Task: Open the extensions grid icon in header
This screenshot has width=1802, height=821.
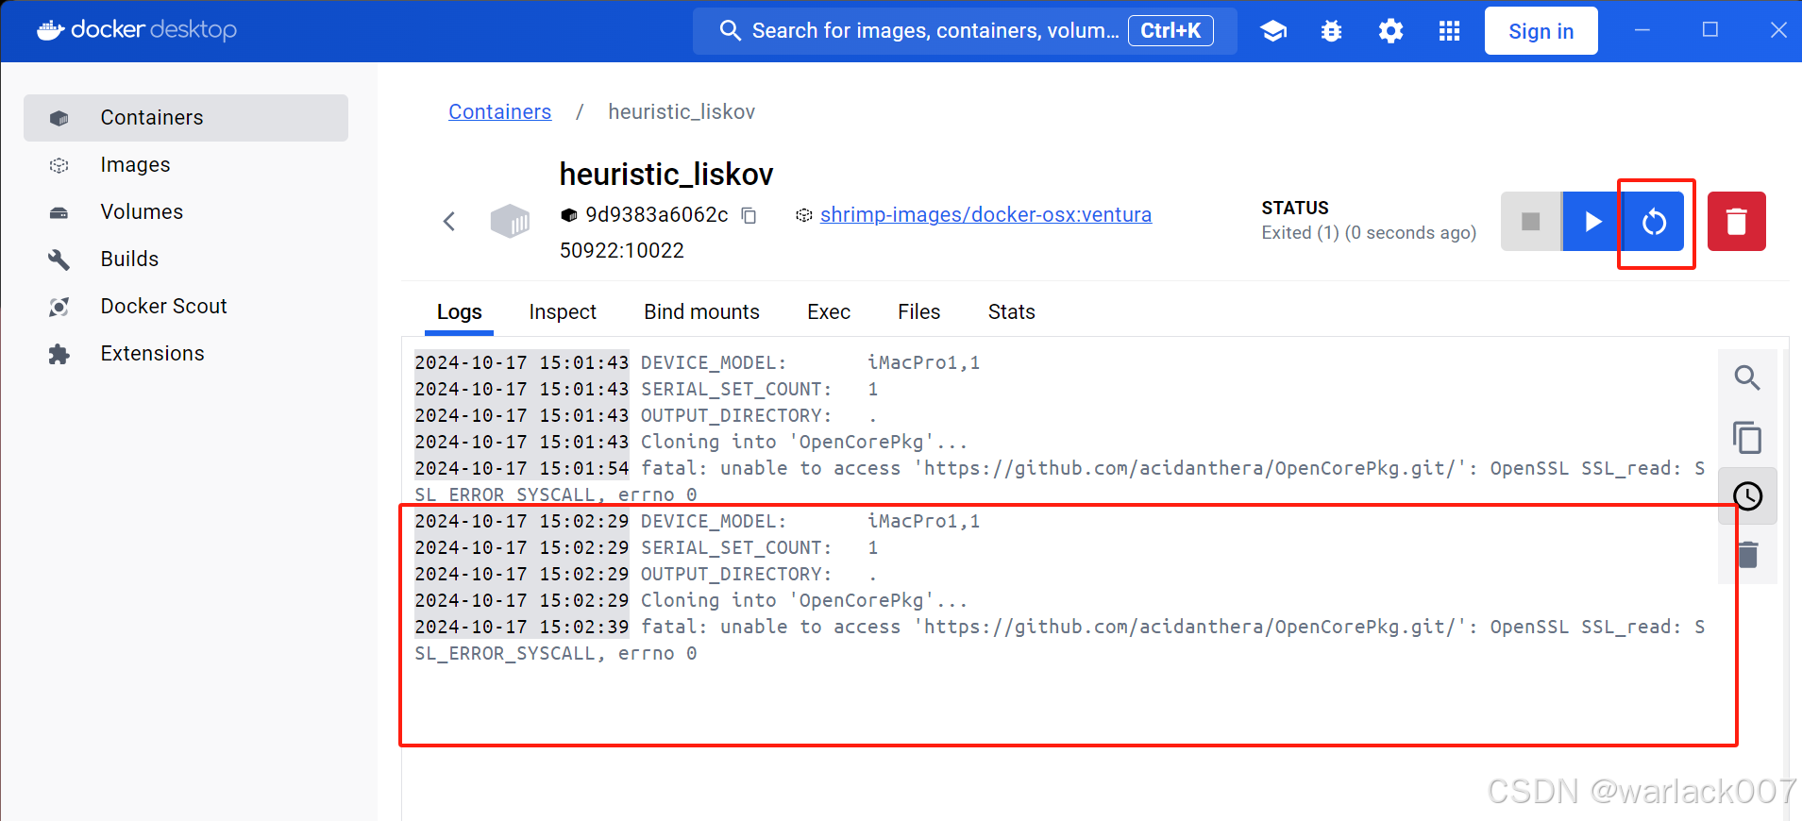Action: (1449, 31)
